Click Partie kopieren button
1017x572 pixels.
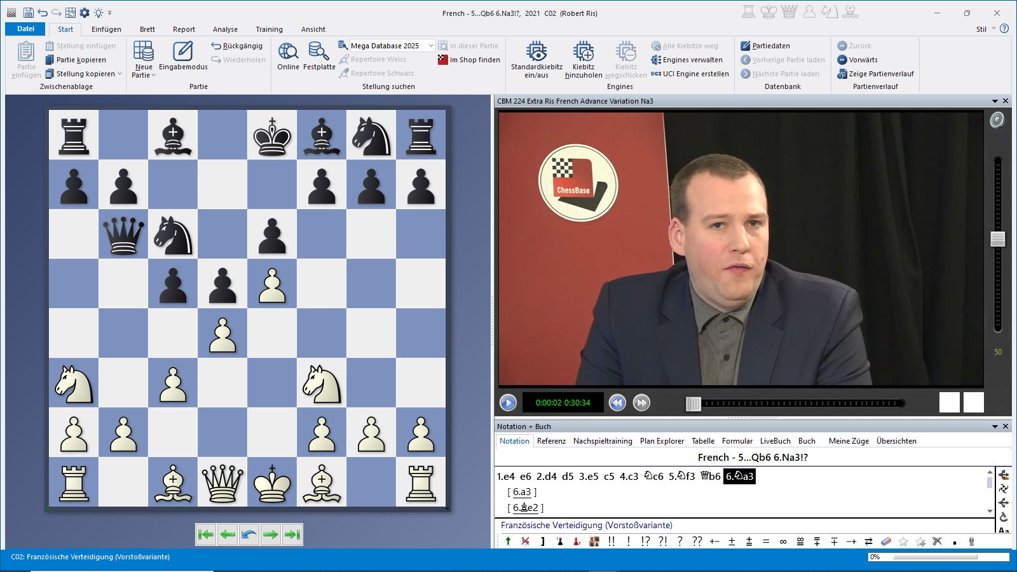[x=81, y=60]
